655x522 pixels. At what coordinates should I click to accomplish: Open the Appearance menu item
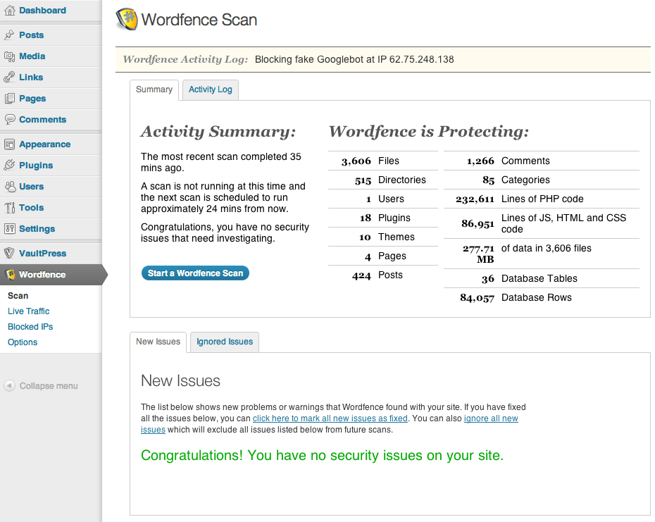44,144
